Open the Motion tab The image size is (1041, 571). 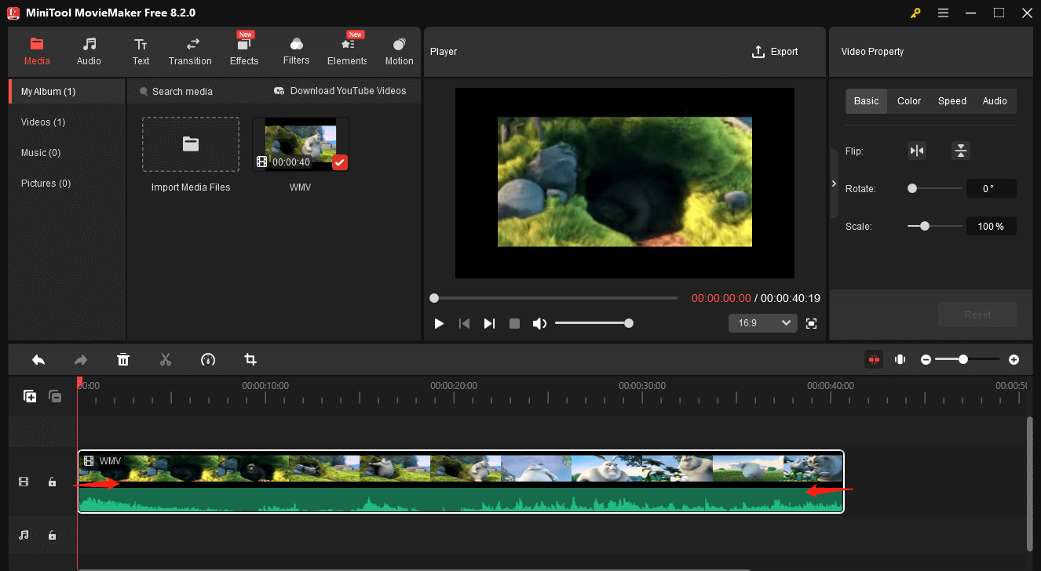tap(399, 51)
